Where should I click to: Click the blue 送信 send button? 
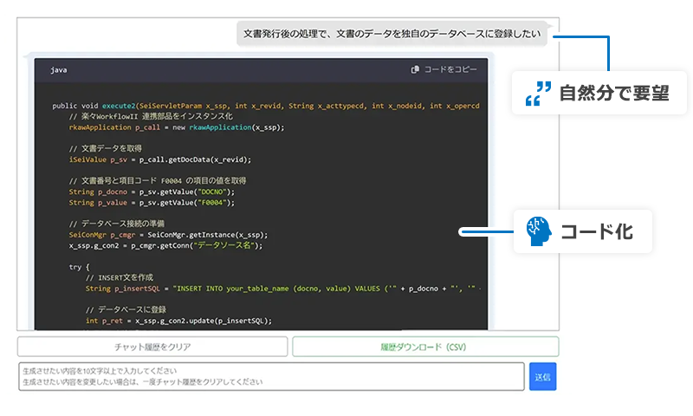[x=542, y=377]
